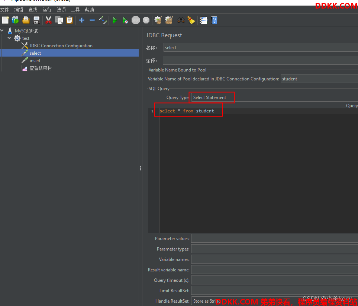The image size is (358, 306).
Task: Open the 工具 menu
Action: [x=75, y=10]
